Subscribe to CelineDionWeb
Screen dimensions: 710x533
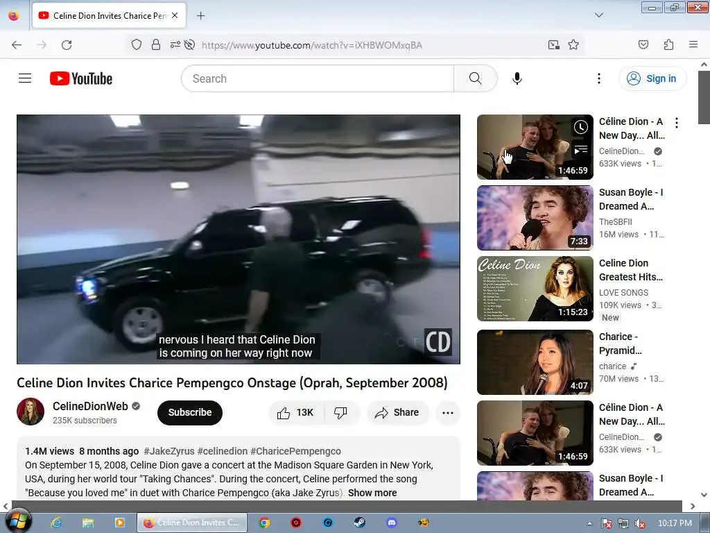click(x=190, y=412)
